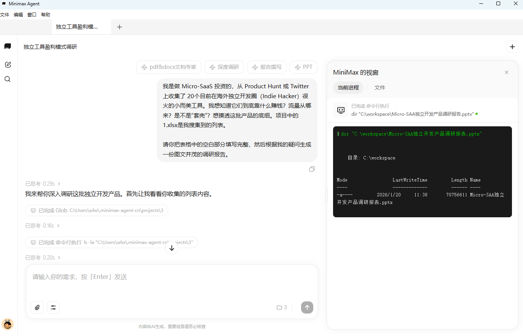
Task: Select the 深度调研 suggestion chip
Action: [224, 67]
